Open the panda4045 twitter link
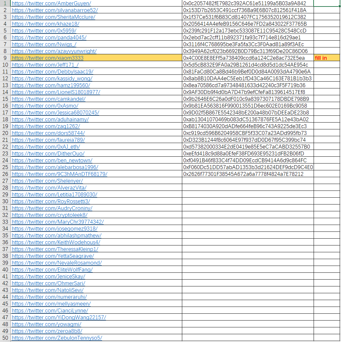Viewport: 341px width, 342px height. (x=49, y=37)
